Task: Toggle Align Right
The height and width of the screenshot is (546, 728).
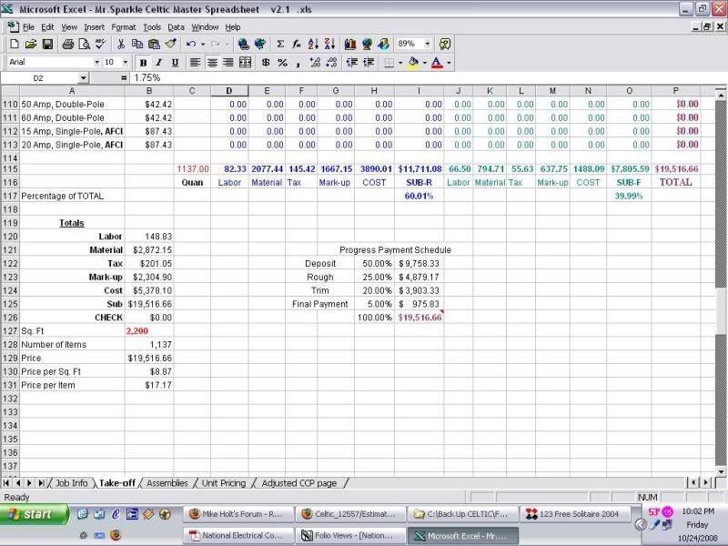Action: pyautogui.click(x=228, y=62)
